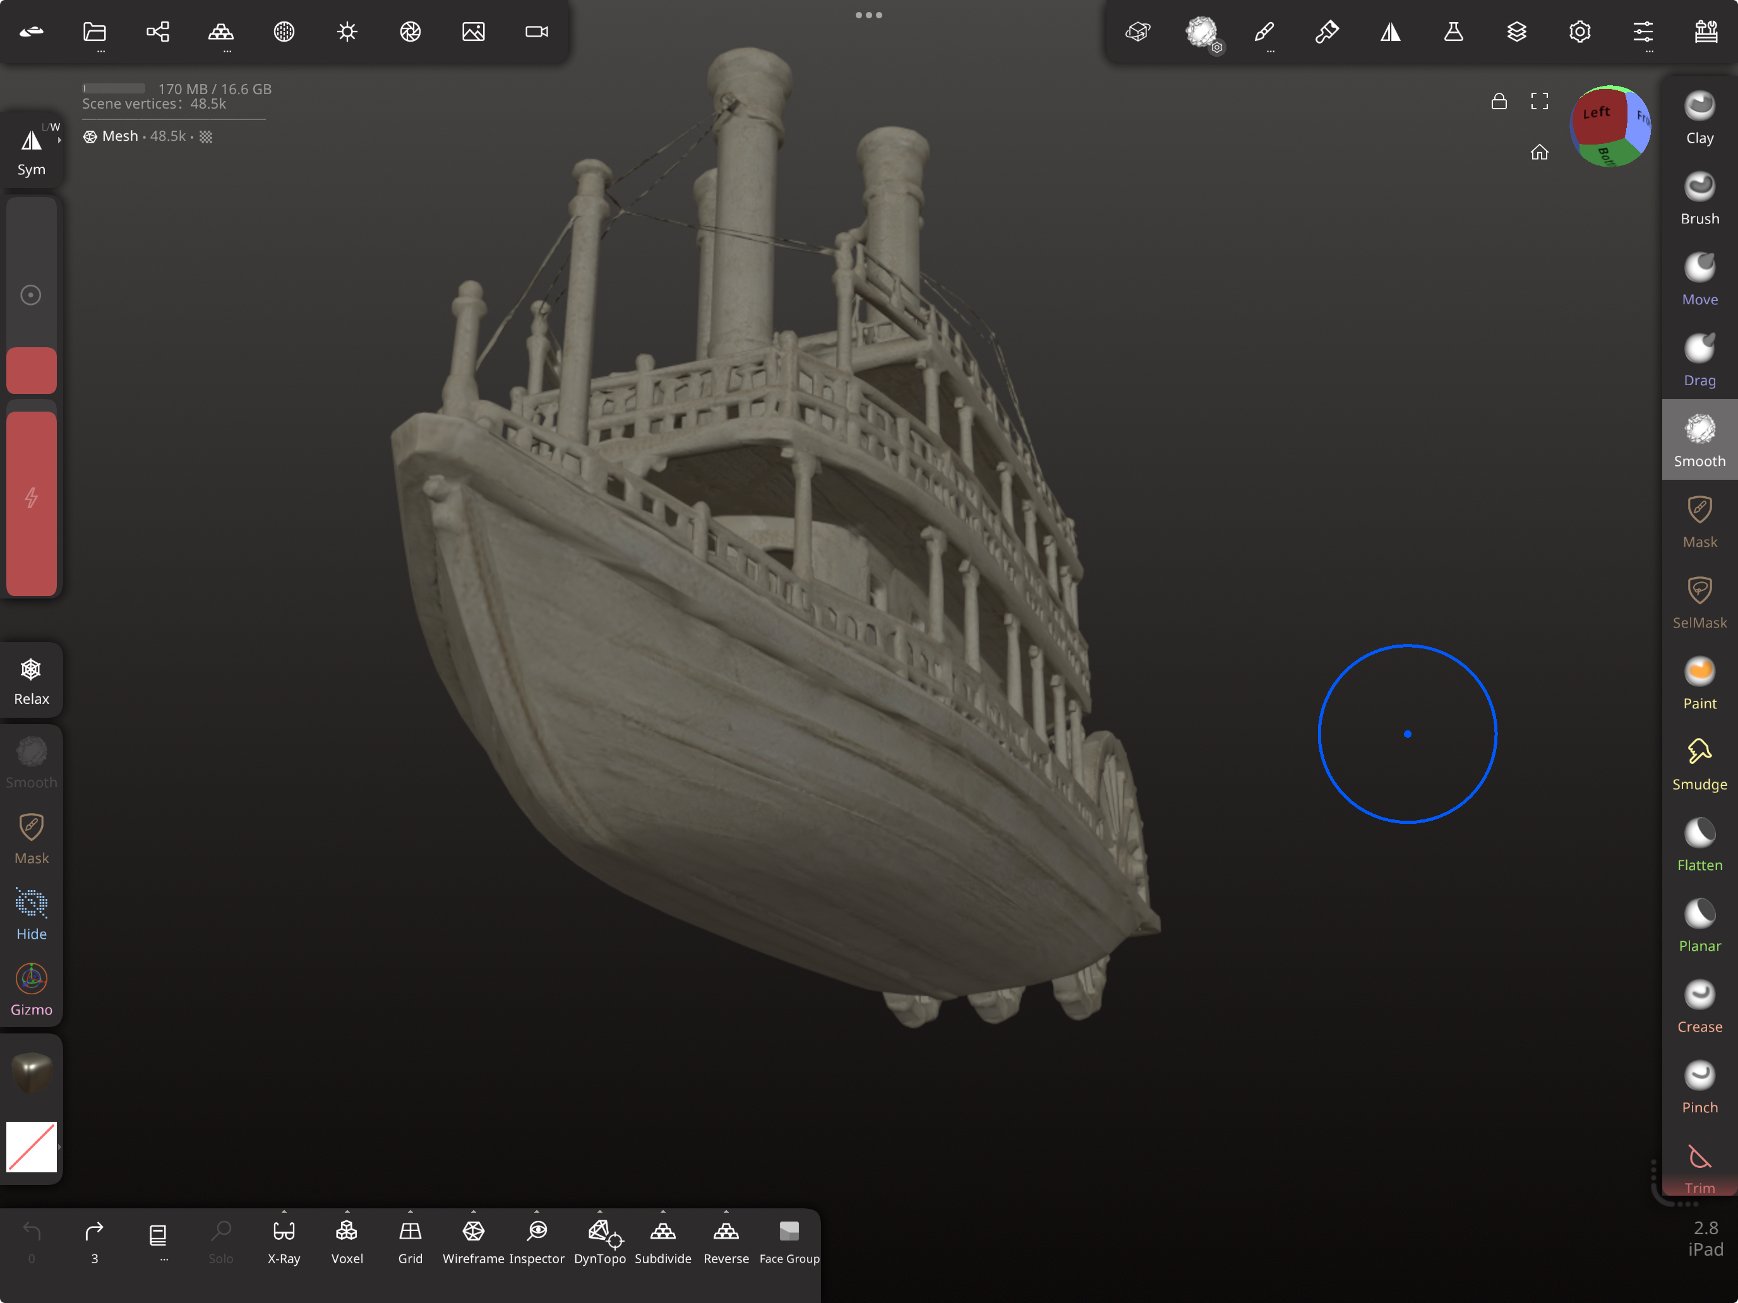The height and width of the screenshot is (1303, 1738).
Task: Toggle Wireframe display
Action: [473, 1242]
